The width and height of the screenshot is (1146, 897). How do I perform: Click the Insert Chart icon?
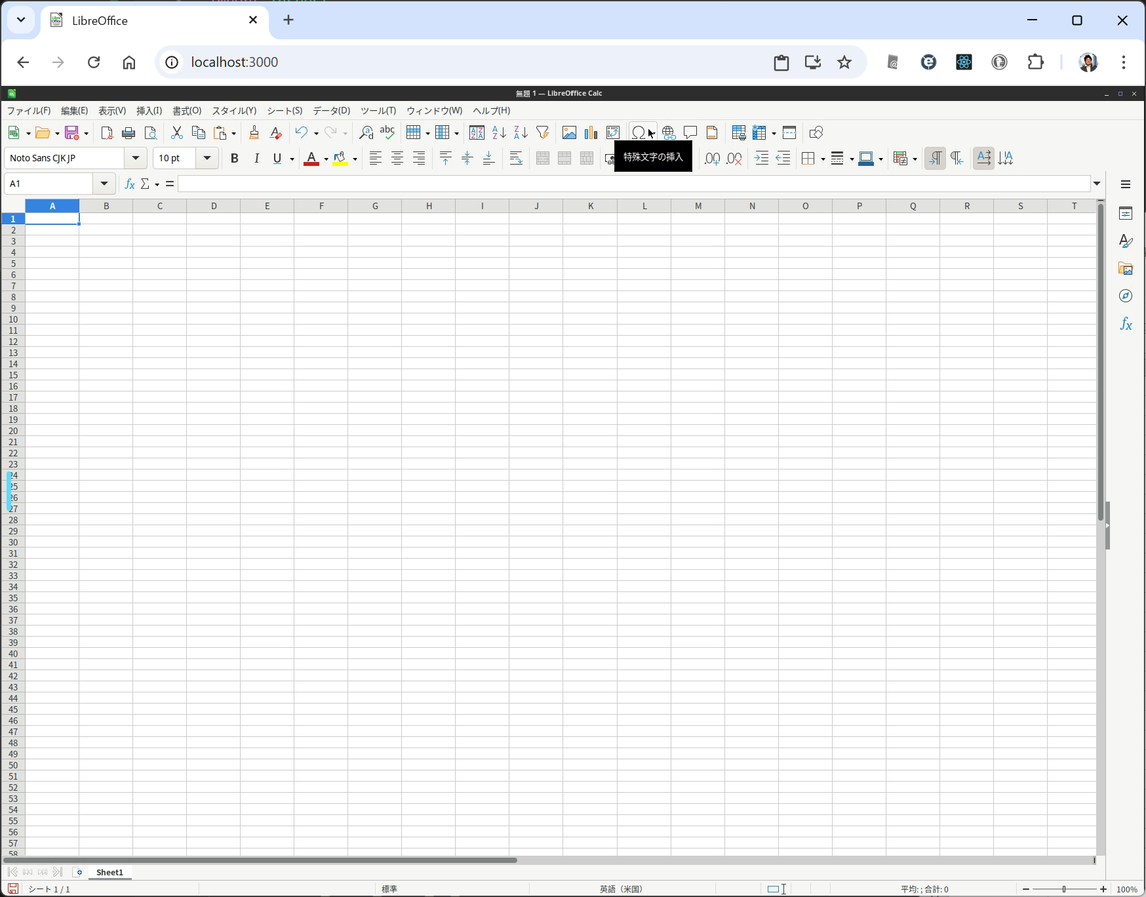(591, 133)
